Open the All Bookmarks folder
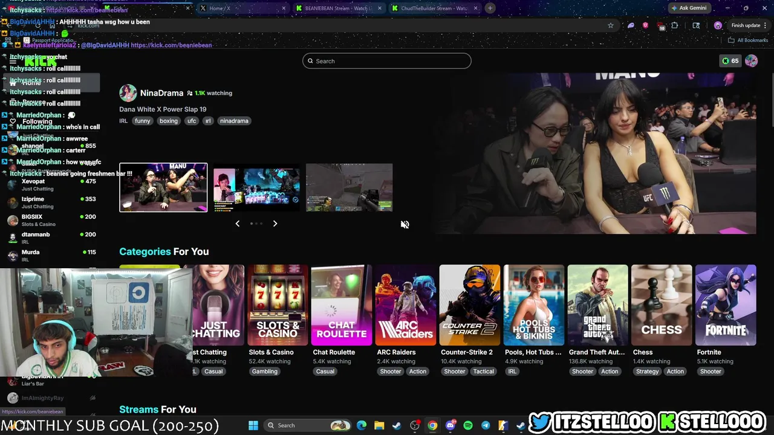Viewport: 774px width, 435px height. pos(748,40)
